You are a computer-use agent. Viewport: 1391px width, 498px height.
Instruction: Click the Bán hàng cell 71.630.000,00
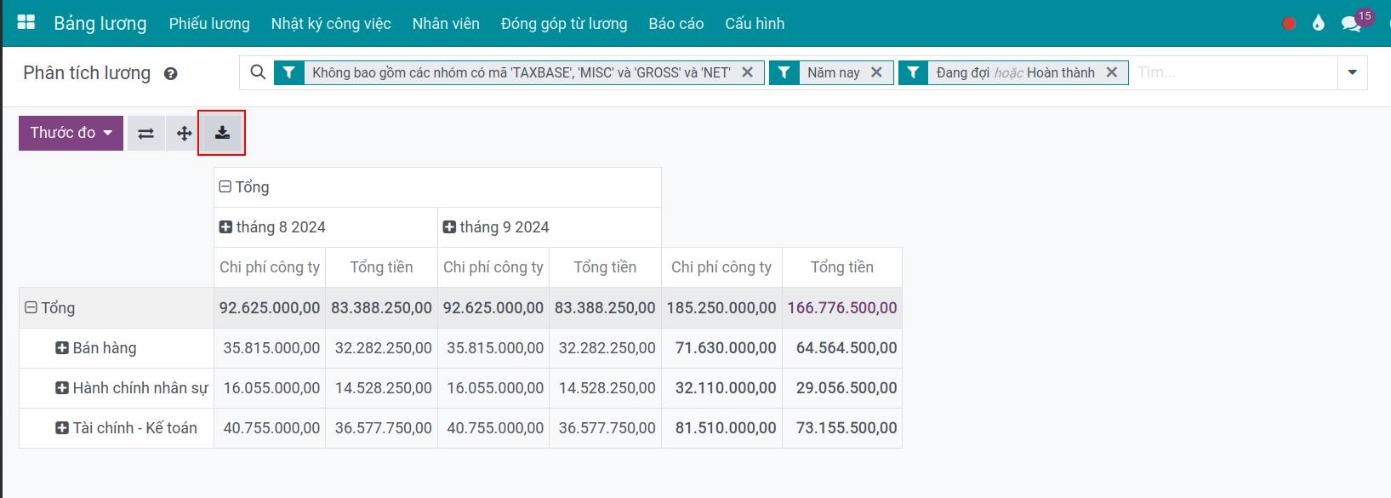[x=721, y=348]
